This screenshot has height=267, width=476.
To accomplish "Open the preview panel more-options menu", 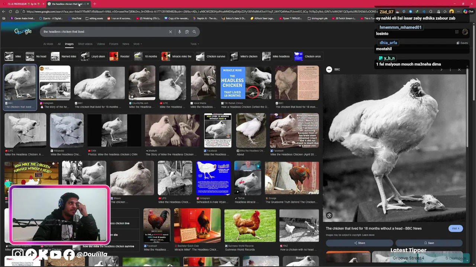I will (450, 70).
